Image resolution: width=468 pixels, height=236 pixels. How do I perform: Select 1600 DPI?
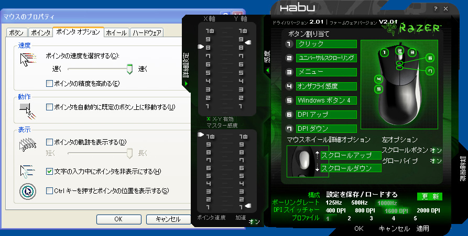click(396, 211)
